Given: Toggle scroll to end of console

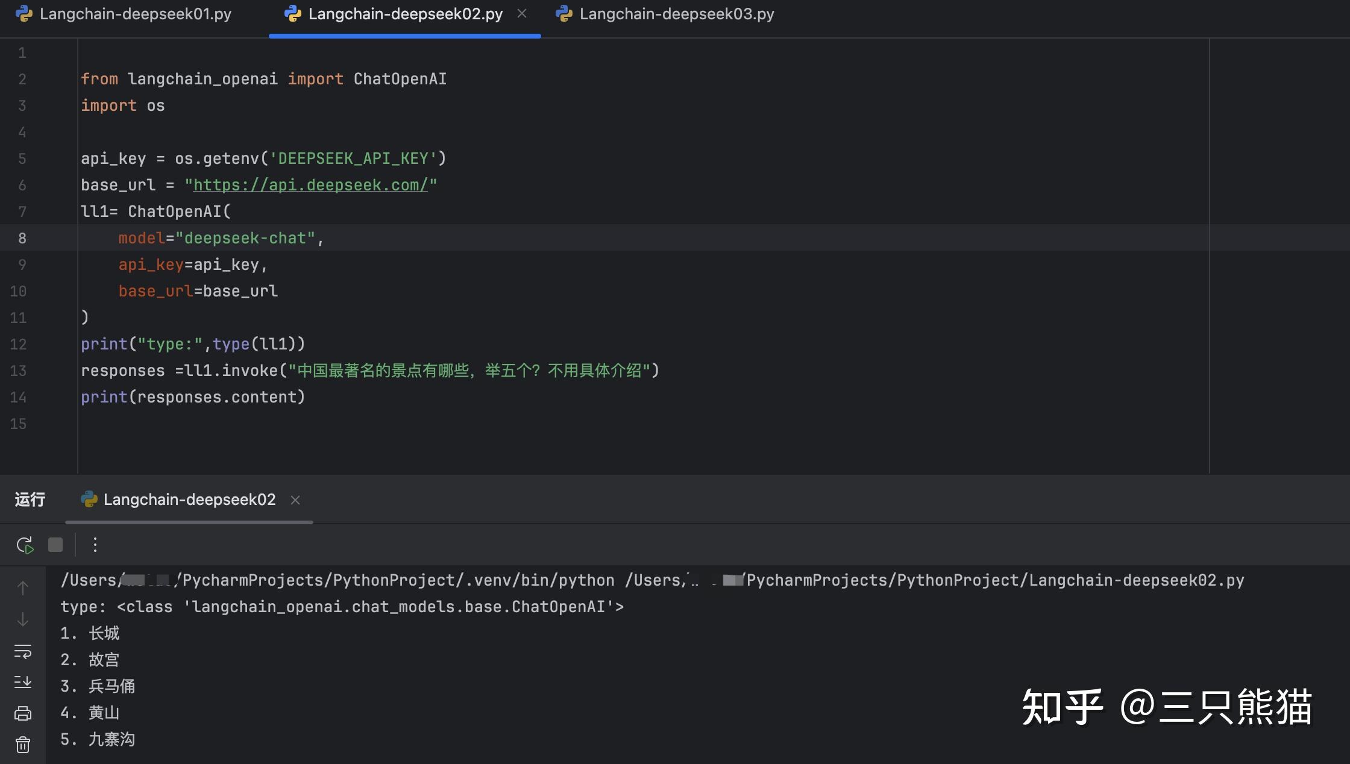Looking at the screenshot, I should (23, 682).
